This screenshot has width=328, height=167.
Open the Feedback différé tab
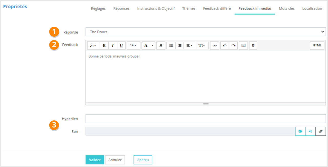(x=217, y=8)
